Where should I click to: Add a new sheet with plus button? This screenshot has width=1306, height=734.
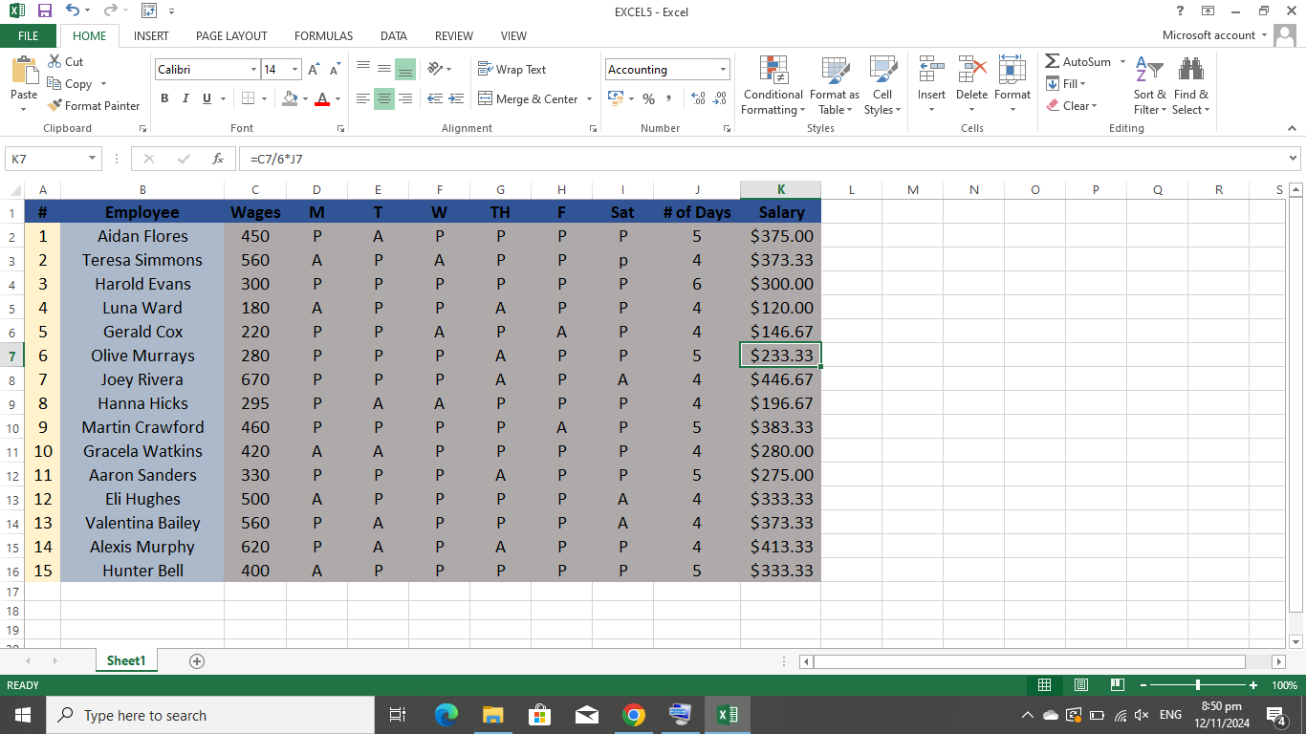pos(197,660)
